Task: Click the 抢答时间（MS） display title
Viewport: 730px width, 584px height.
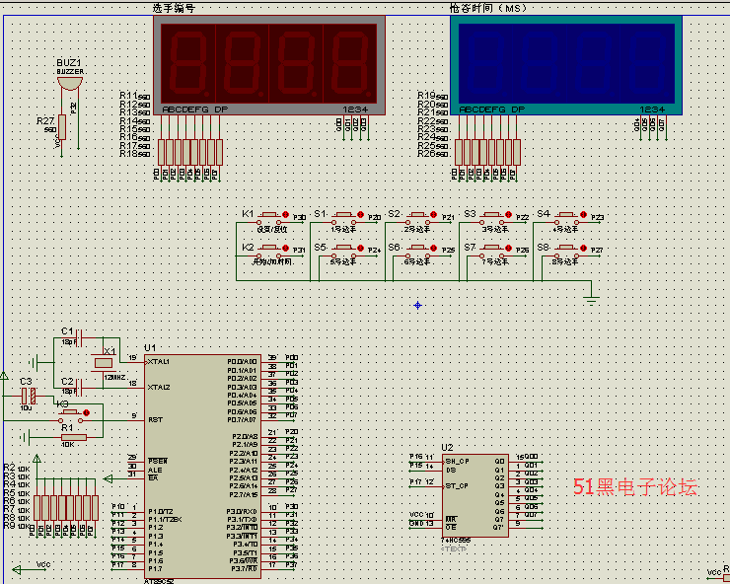Action: pyautogui.click(x=488, y=8)
